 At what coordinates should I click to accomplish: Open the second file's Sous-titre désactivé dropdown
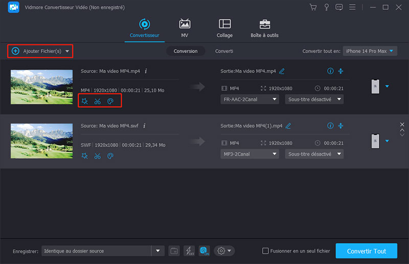pos(314,154)
